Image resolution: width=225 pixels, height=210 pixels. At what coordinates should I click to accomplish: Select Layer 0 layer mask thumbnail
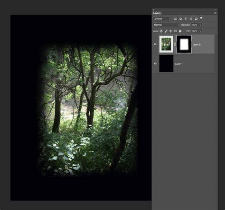click(x=184, y=44)
